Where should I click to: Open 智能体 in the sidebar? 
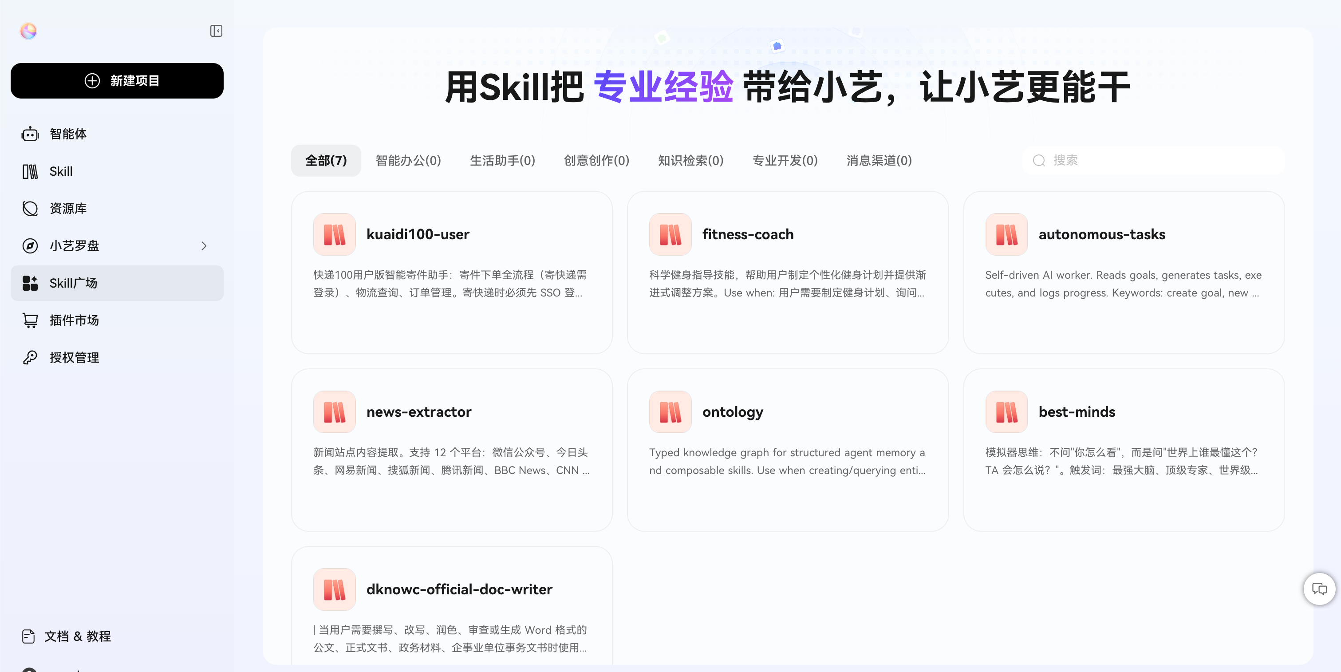click(x=117, y=134)
